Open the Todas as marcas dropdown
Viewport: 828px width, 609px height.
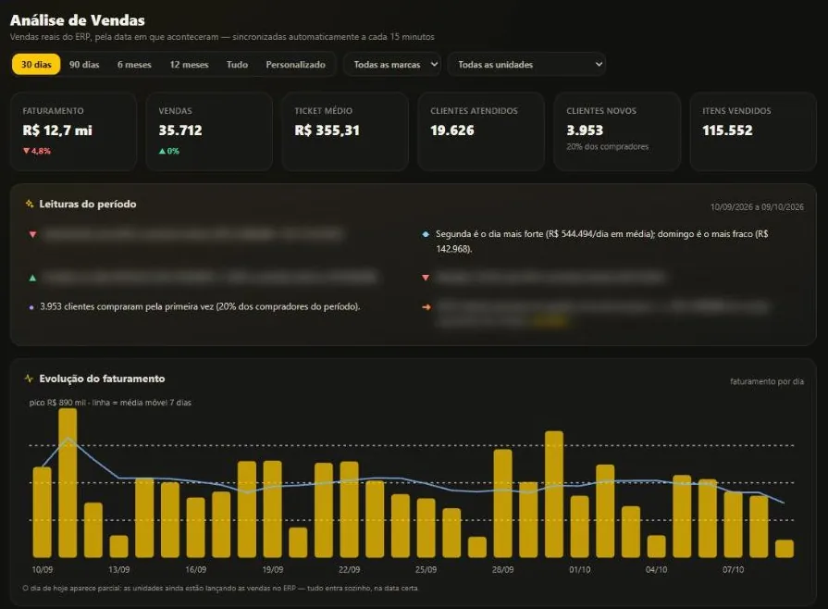point(392,65)
